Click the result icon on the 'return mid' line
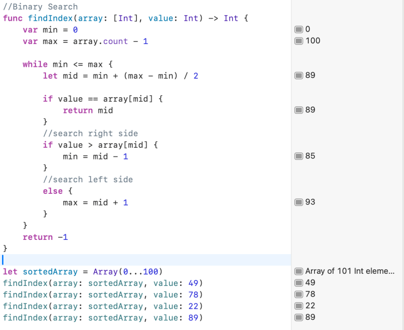The image size is (404, 330). point(298,110)
